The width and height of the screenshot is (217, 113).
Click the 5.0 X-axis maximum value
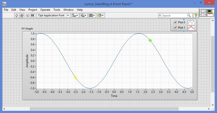click(192, 92)
